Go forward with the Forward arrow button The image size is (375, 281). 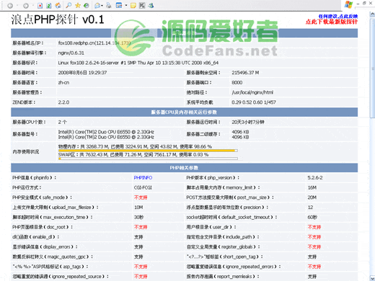click(x=26, y=6)
